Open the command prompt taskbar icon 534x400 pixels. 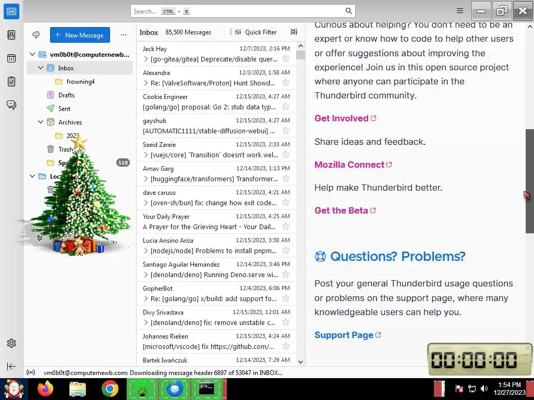[207, 389]
